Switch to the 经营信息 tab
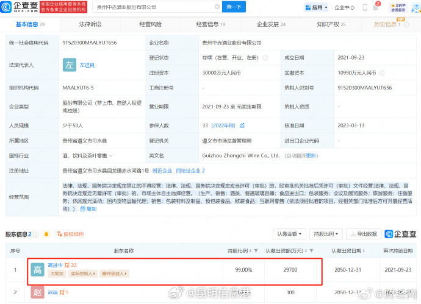Viewport: 421px width, 304px height. coord(210,24)
